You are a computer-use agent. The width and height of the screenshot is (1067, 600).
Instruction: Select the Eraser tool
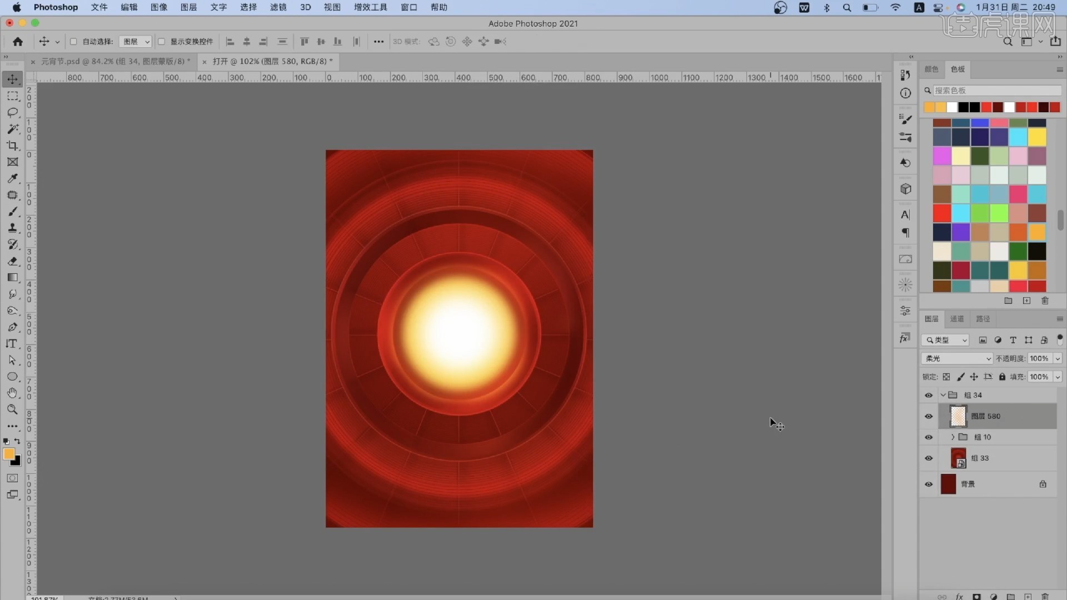[x=12, y=261]
